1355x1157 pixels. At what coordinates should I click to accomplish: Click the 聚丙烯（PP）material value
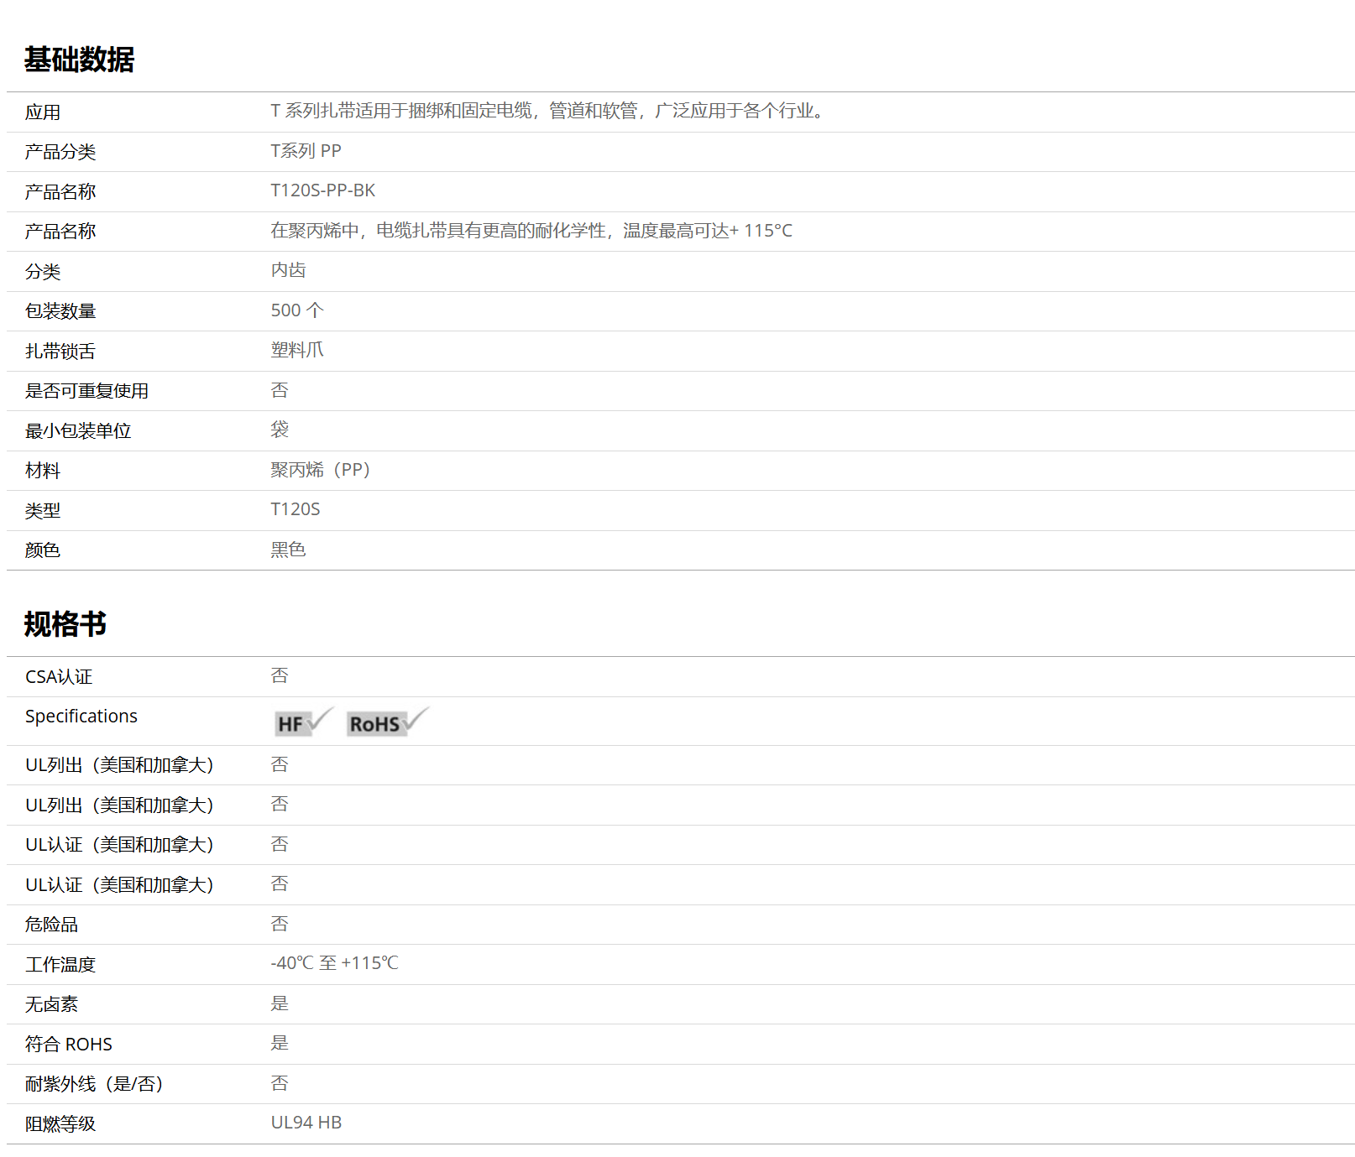coord(320,470)
